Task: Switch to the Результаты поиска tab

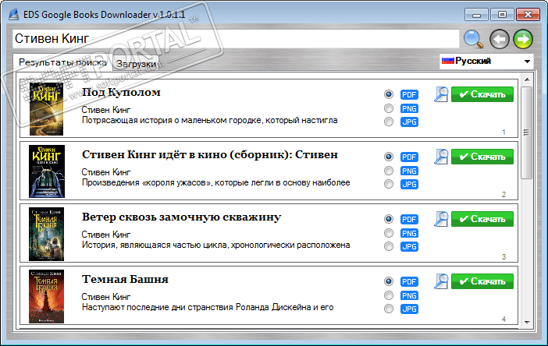Action: 62,62
